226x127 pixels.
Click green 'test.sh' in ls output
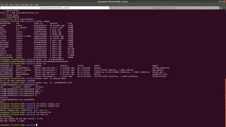tap(43, 110)
